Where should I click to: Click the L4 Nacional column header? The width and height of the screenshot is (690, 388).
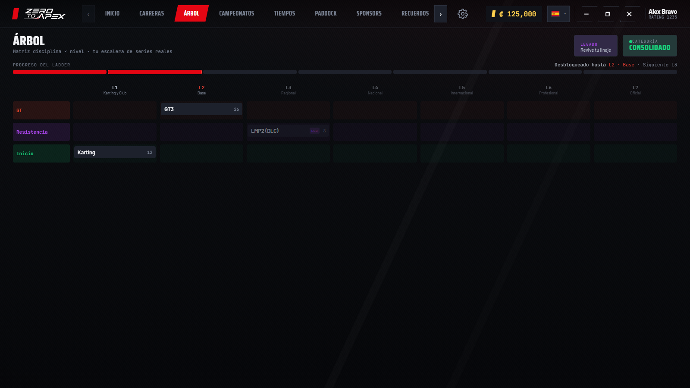tap(375, 90)
